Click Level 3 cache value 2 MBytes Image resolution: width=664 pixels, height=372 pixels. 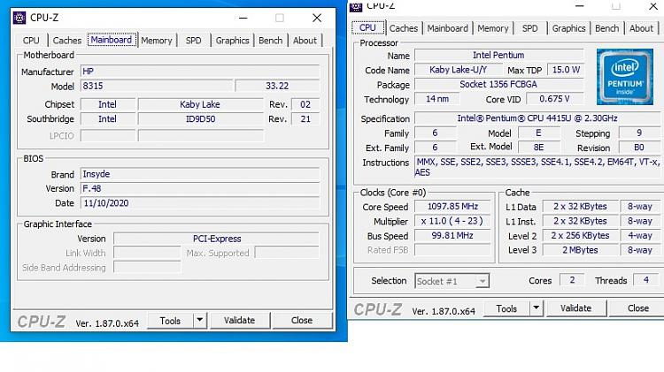click(x=580, y=250)
